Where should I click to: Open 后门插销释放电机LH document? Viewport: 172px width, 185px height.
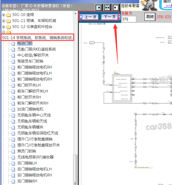coord(34,169)
